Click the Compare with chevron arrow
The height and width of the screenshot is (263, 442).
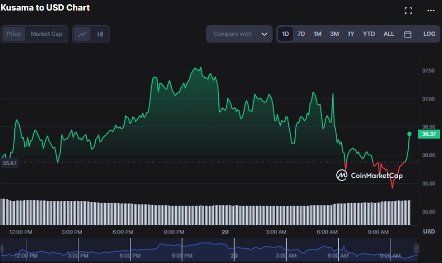(x=264, y=34)
